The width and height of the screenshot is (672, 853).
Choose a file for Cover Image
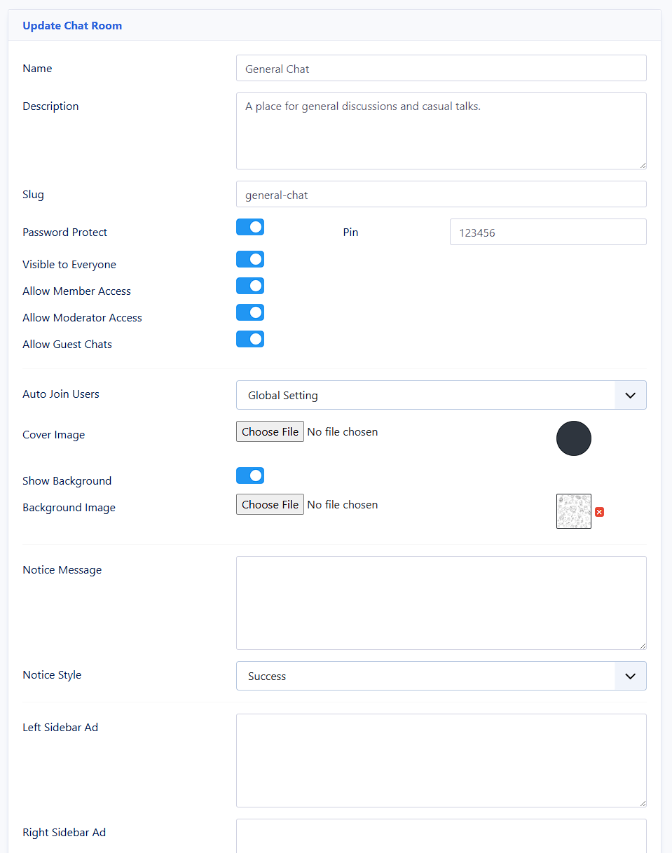tap(270, 431)
